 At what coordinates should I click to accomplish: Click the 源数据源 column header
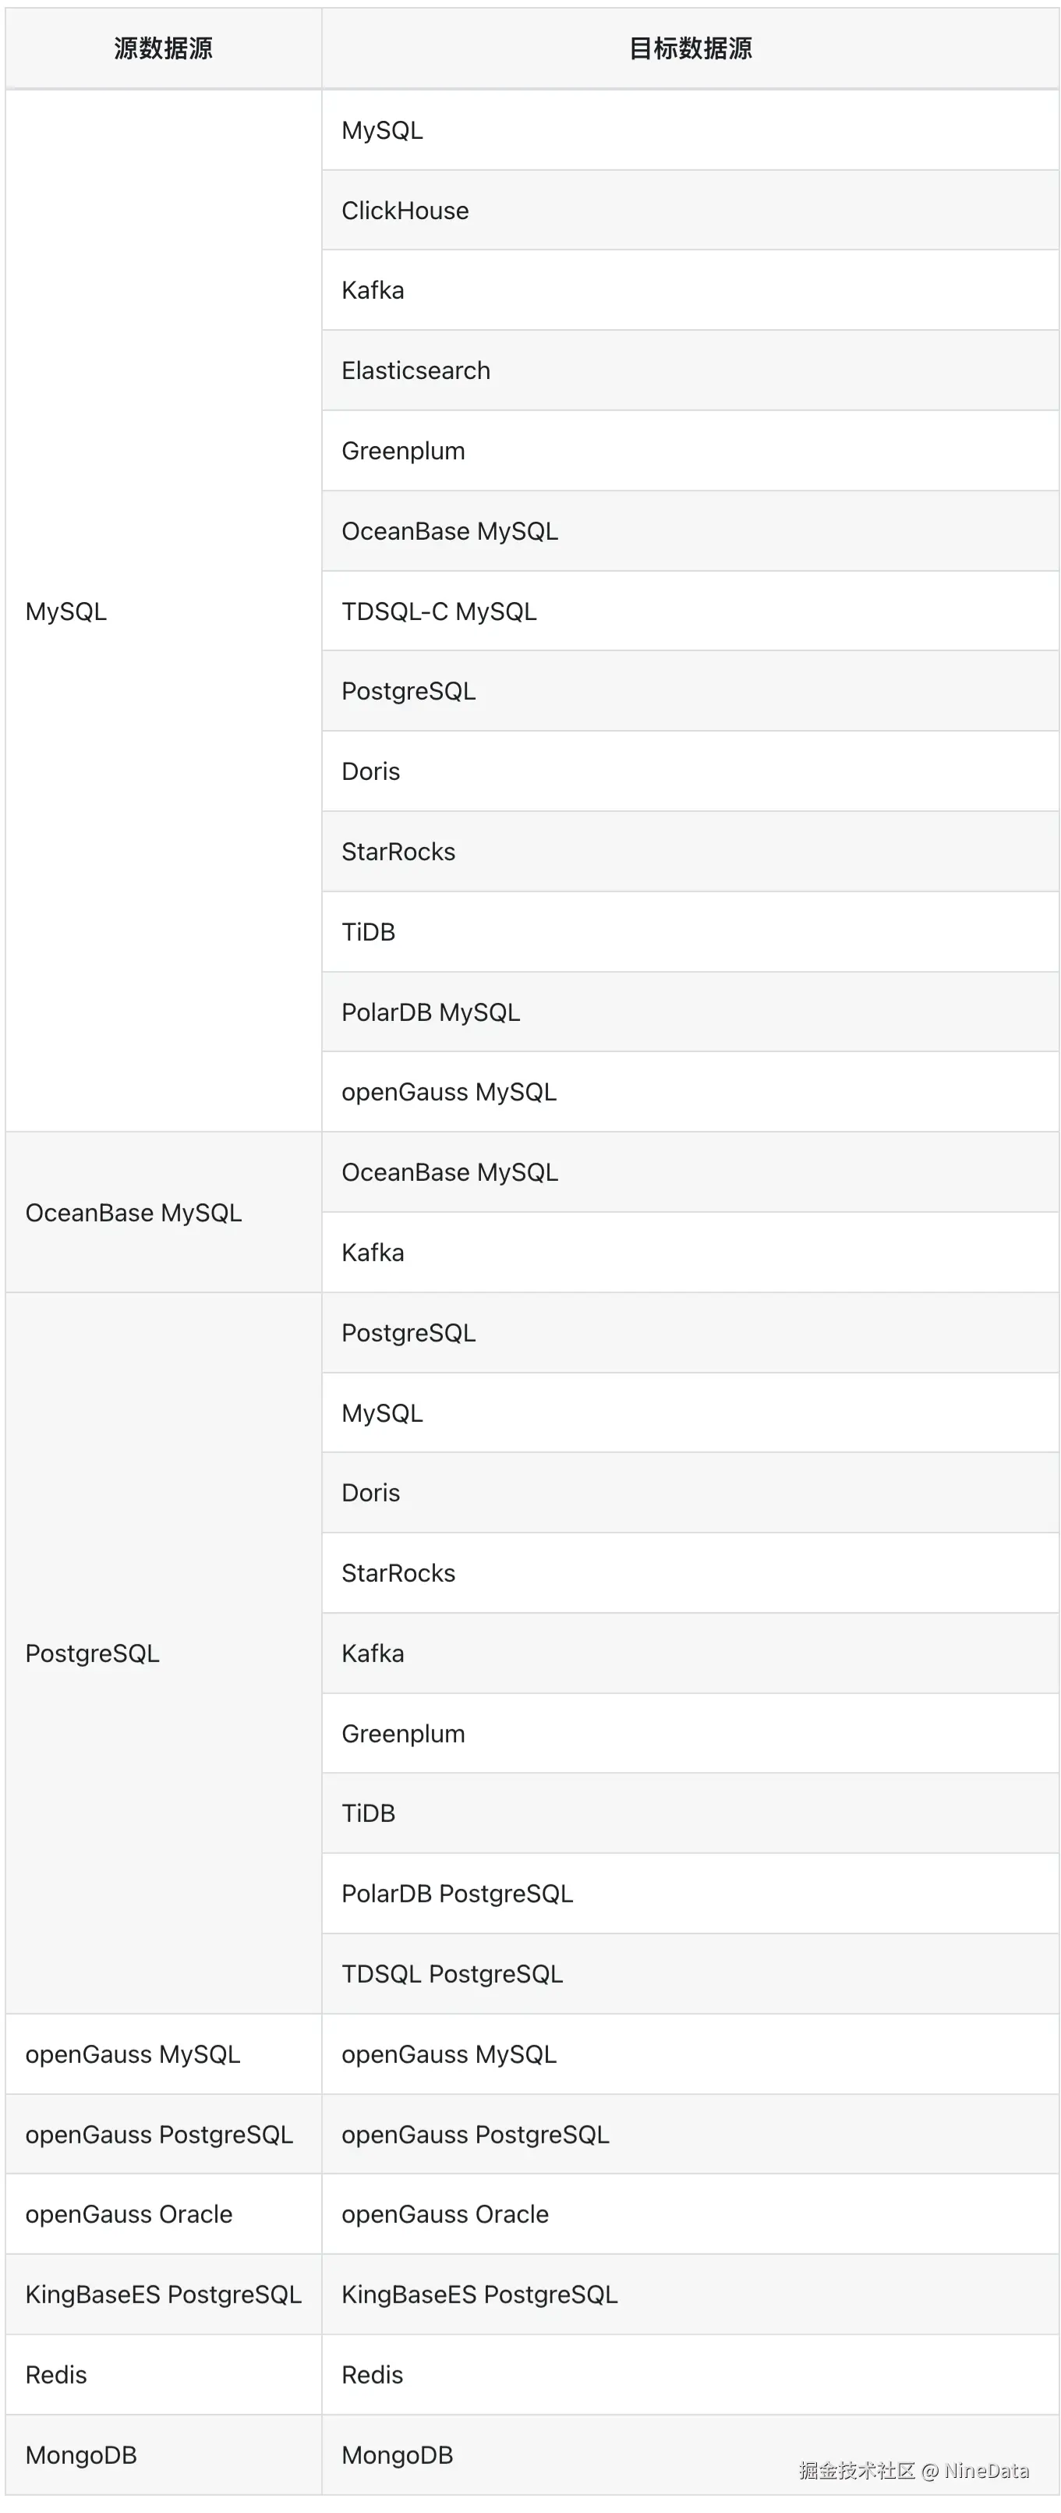click(163, 49)
